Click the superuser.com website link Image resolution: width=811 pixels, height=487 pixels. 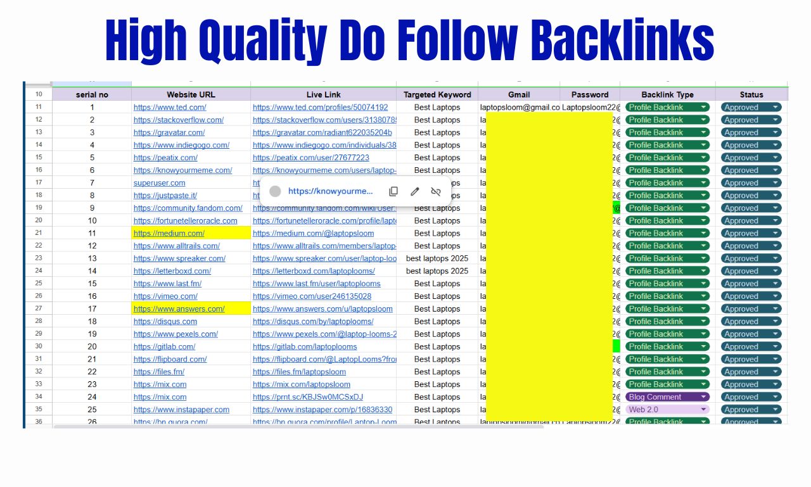pyautogui.click(x=160, y=183)
